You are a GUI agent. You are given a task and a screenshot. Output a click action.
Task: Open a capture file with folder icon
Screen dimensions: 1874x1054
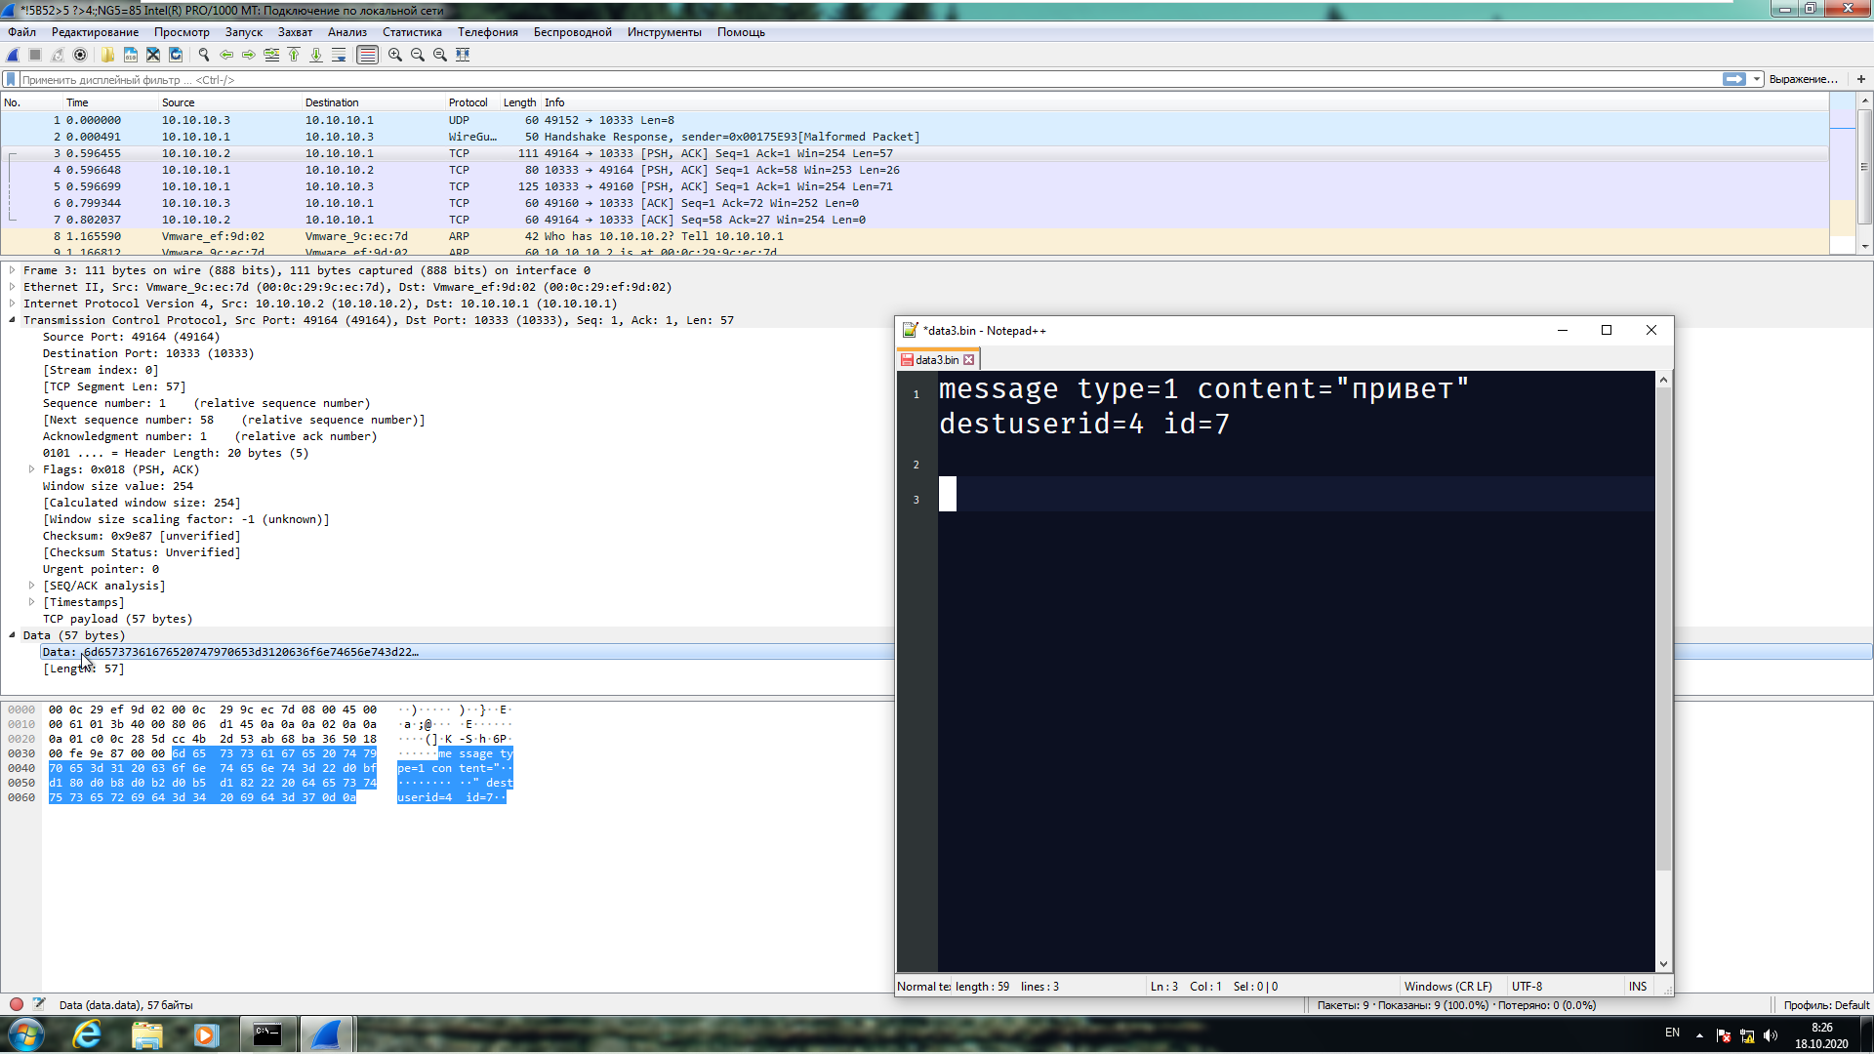[x=107, y=55]
